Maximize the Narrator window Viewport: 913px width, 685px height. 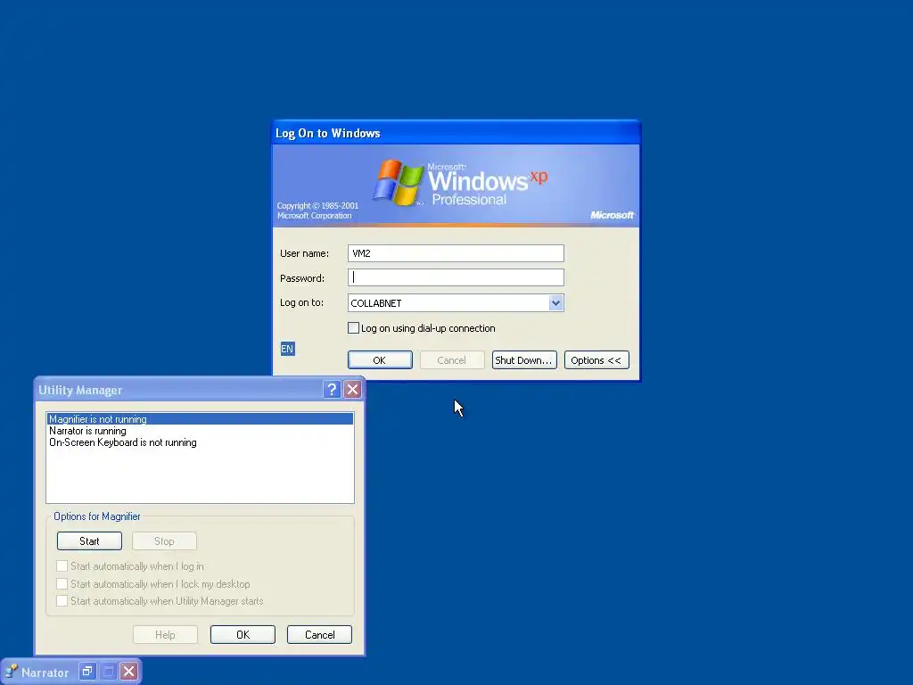tap(108, 672)
